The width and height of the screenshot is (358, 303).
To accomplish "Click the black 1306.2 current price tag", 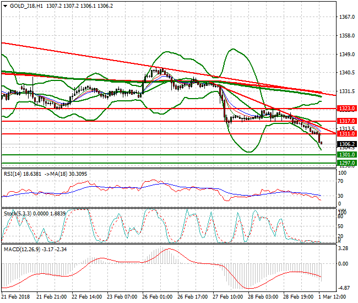I will tap(347, 144).
